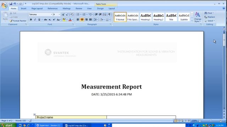Apply red font color
Viewport: 227px width, 127px height.
(x=70, y=20)
